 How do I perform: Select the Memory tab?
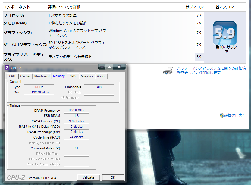[x=59, y=76]
